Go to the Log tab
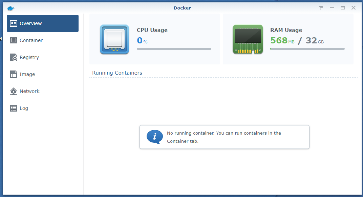 click(x=24, y=108)
